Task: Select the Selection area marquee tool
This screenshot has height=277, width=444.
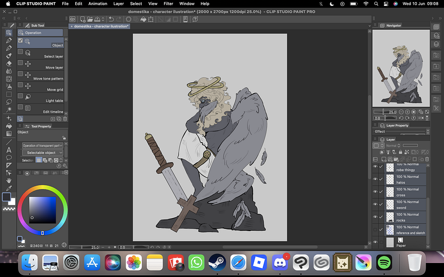Action: tap(9, 94)
